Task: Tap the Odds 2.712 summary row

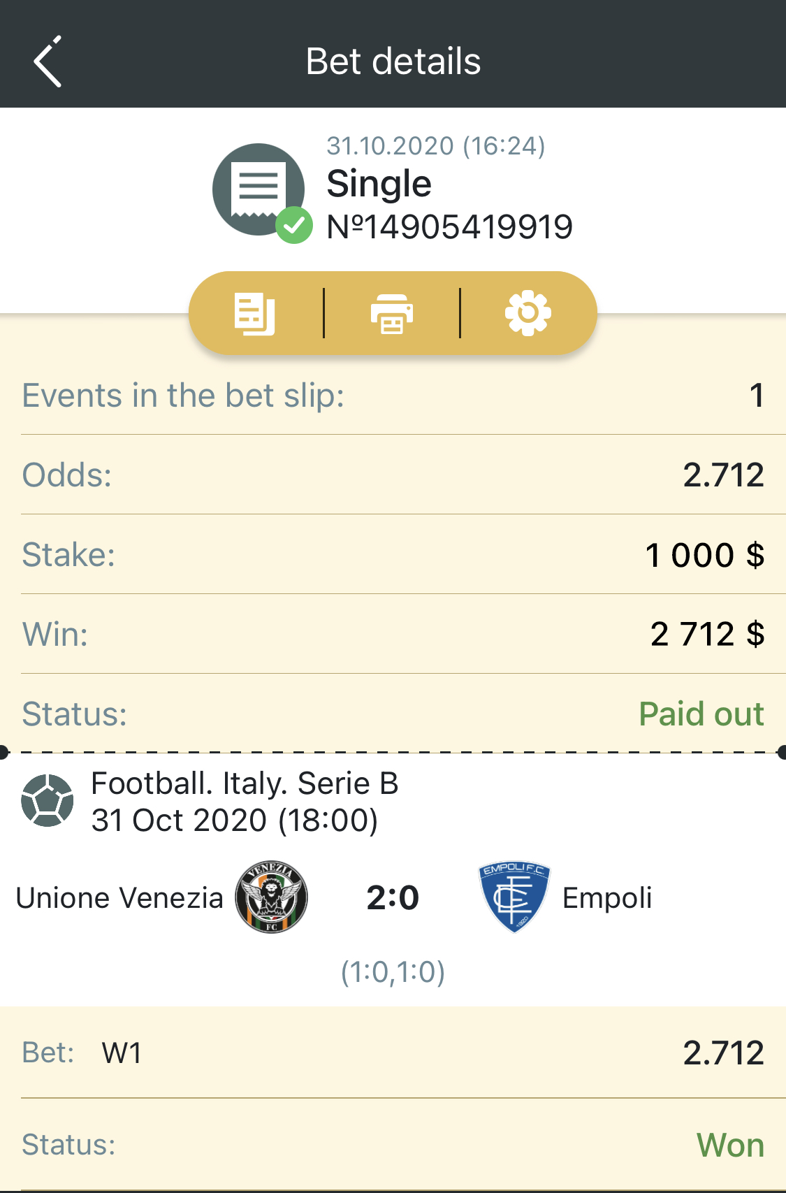Action: point(393,475)
